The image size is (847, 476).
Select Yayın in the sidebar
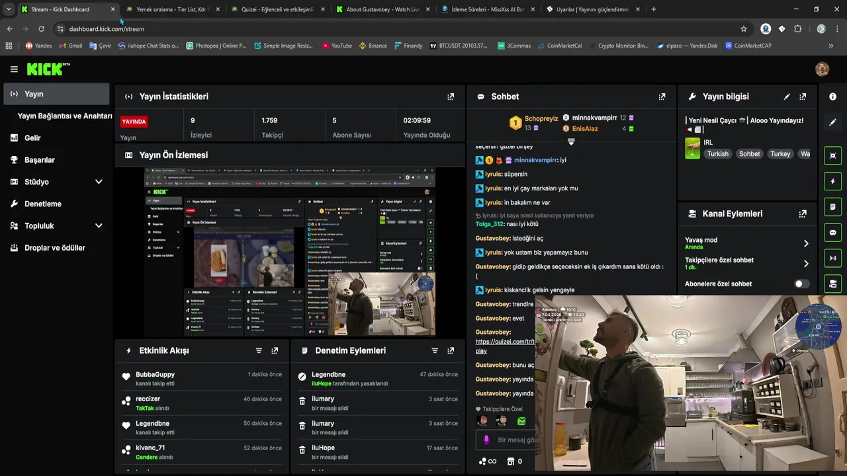tap(56, 94)
